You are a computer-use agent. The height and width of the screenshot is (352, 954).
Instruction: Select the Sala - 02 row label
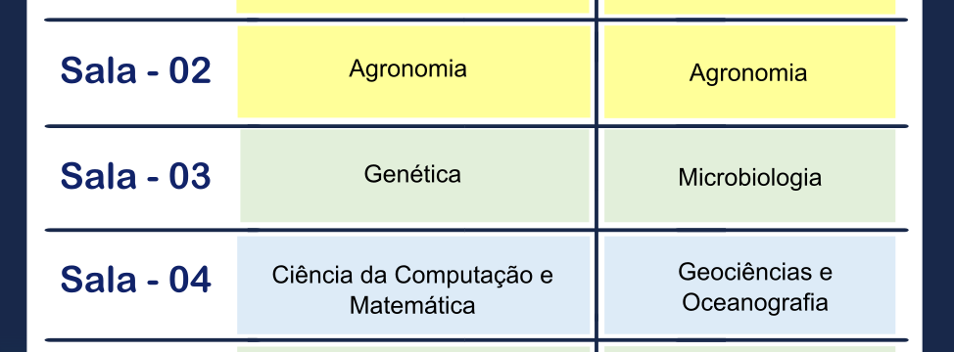pos(136,70)
